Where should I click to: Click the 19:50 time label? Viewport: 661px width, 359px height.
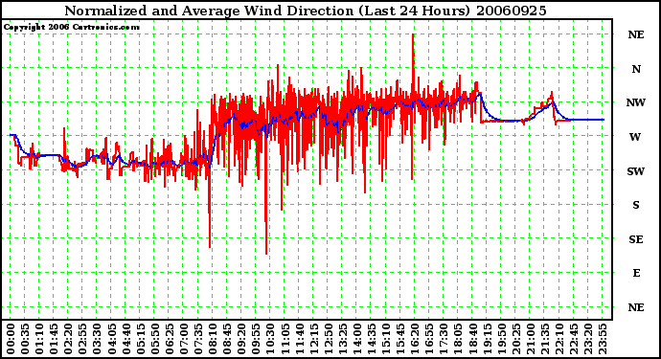[501, 339]
